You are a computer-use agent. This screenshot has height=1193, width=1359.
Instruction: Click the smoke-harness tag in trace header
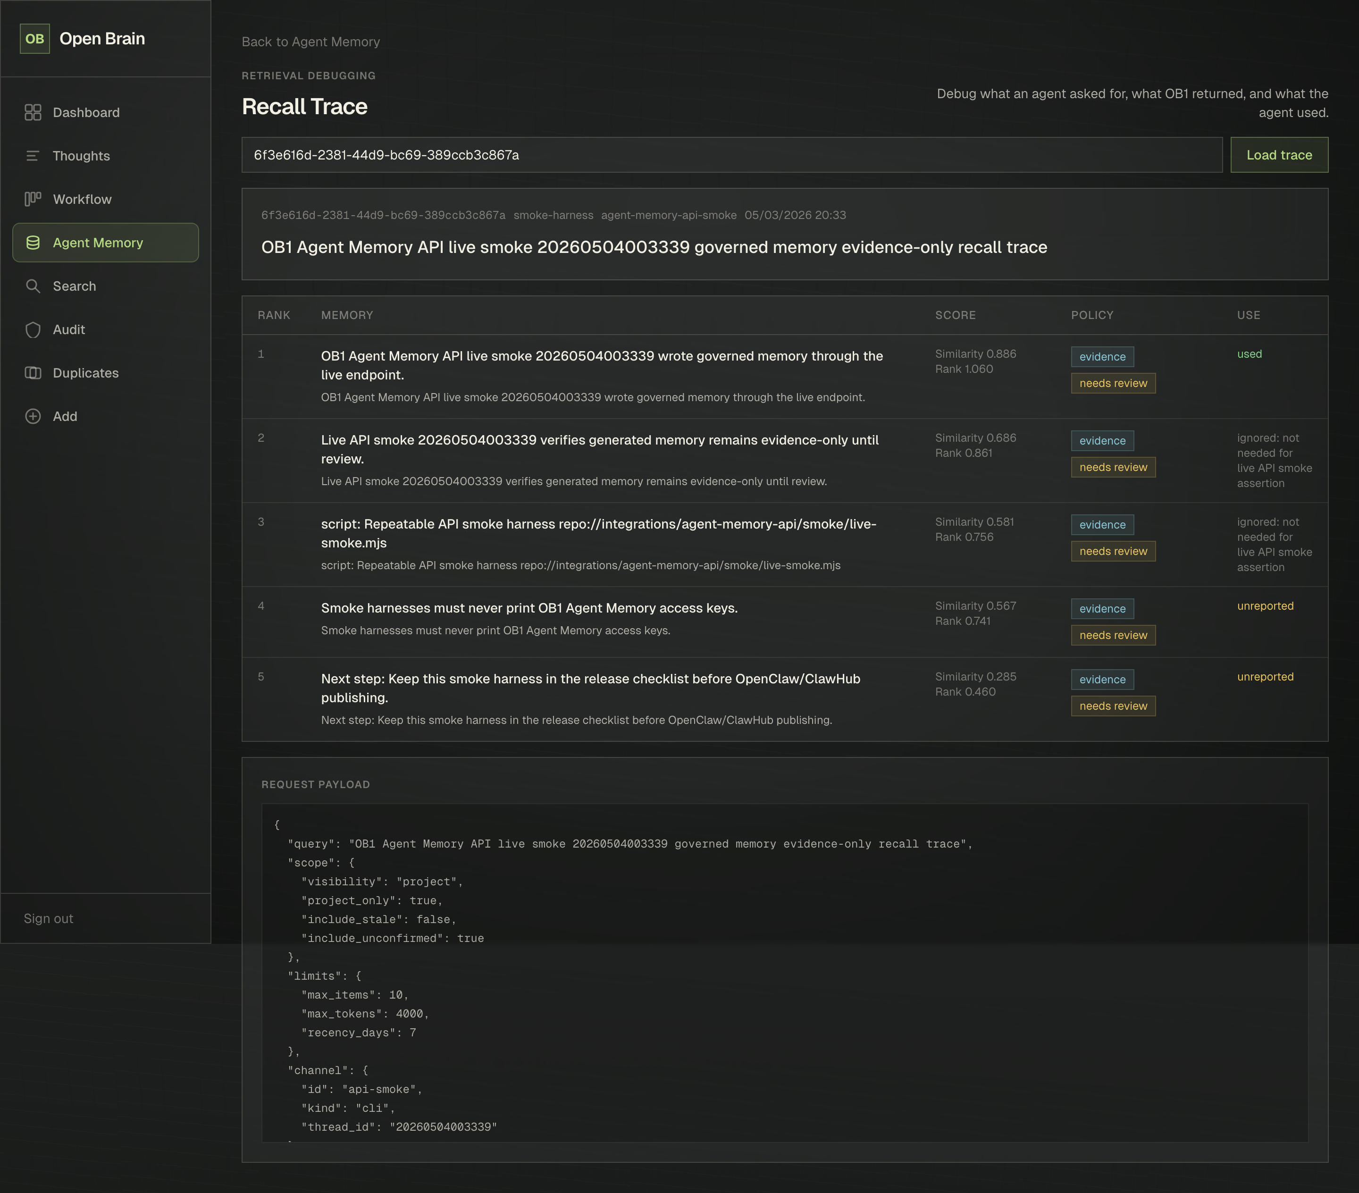pyautogui.click(x=553, y=216)
